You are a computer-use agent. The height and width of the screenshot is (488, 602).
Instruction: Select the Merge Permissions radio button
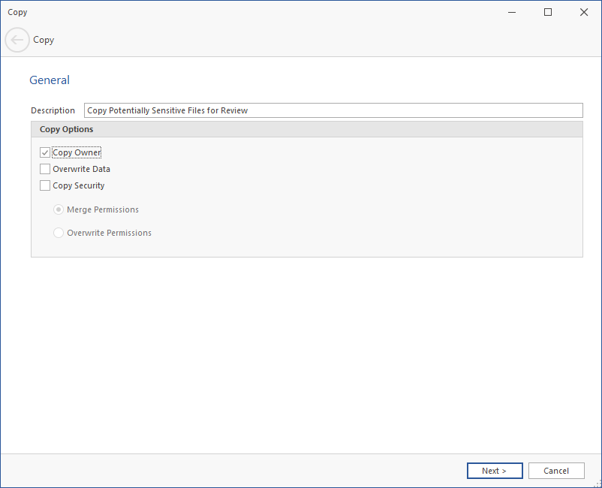tap(59, 210)
